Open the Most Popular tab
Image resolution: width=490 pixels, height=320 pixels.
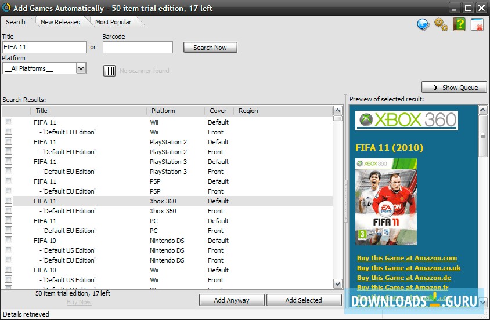pos(113,22)
